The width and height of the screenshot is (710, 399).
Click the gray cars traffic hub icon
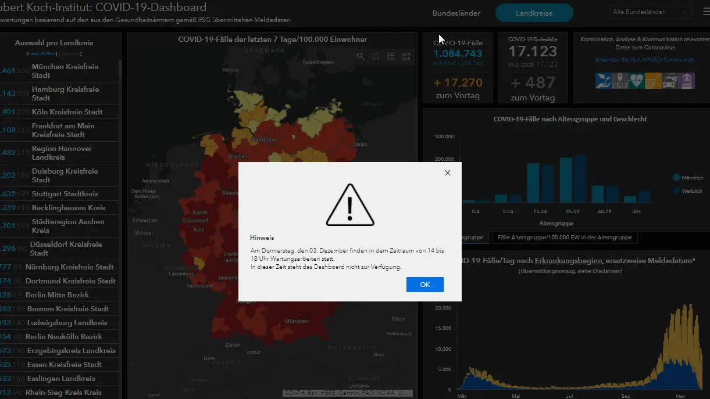[670, 81]
